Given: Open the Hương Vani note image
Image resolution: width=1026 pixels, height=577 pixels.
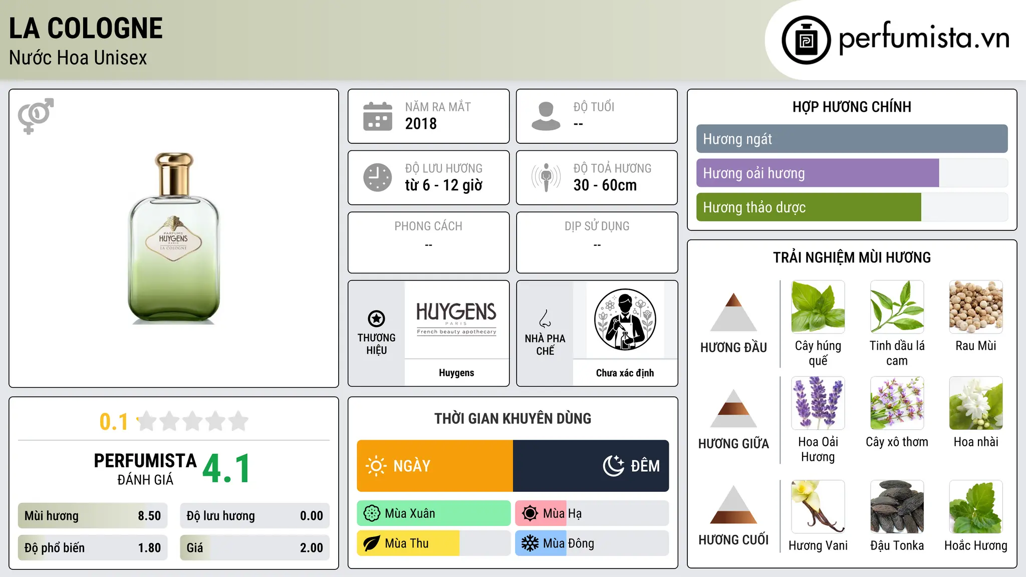Looking at the screenshot, I should 818,506.
